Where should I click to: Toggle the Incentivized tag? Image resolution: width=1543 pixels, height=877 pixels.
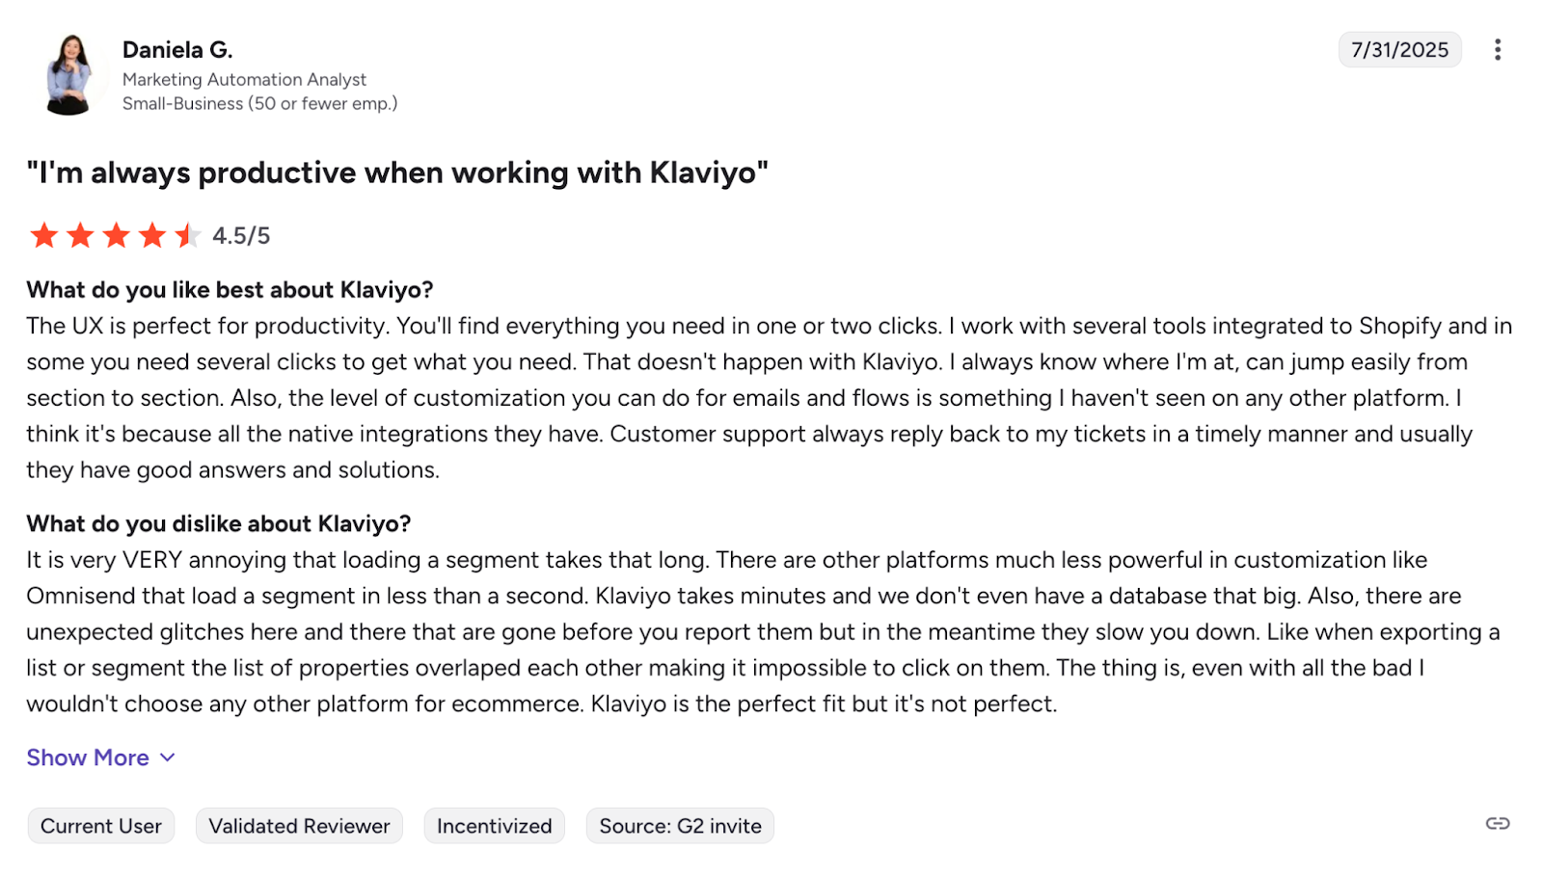click(x=494, y=825)
